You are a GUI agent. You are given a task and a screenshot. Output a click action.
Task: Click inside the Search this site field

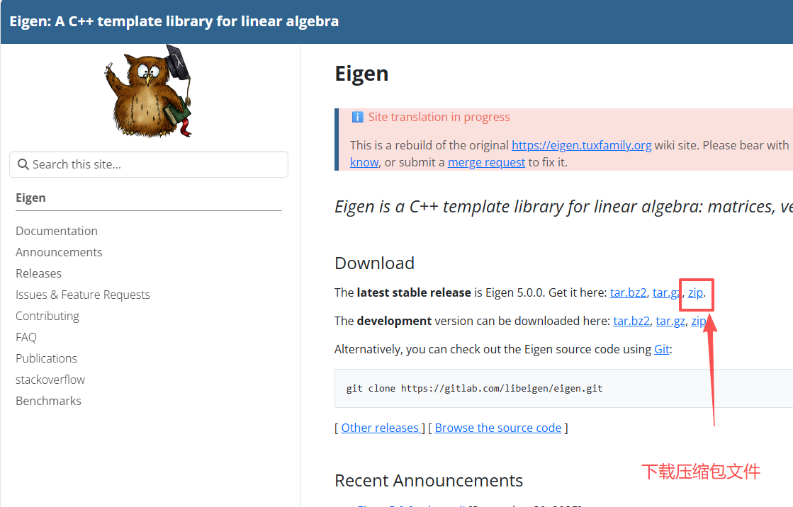click(x=149, y=164)
